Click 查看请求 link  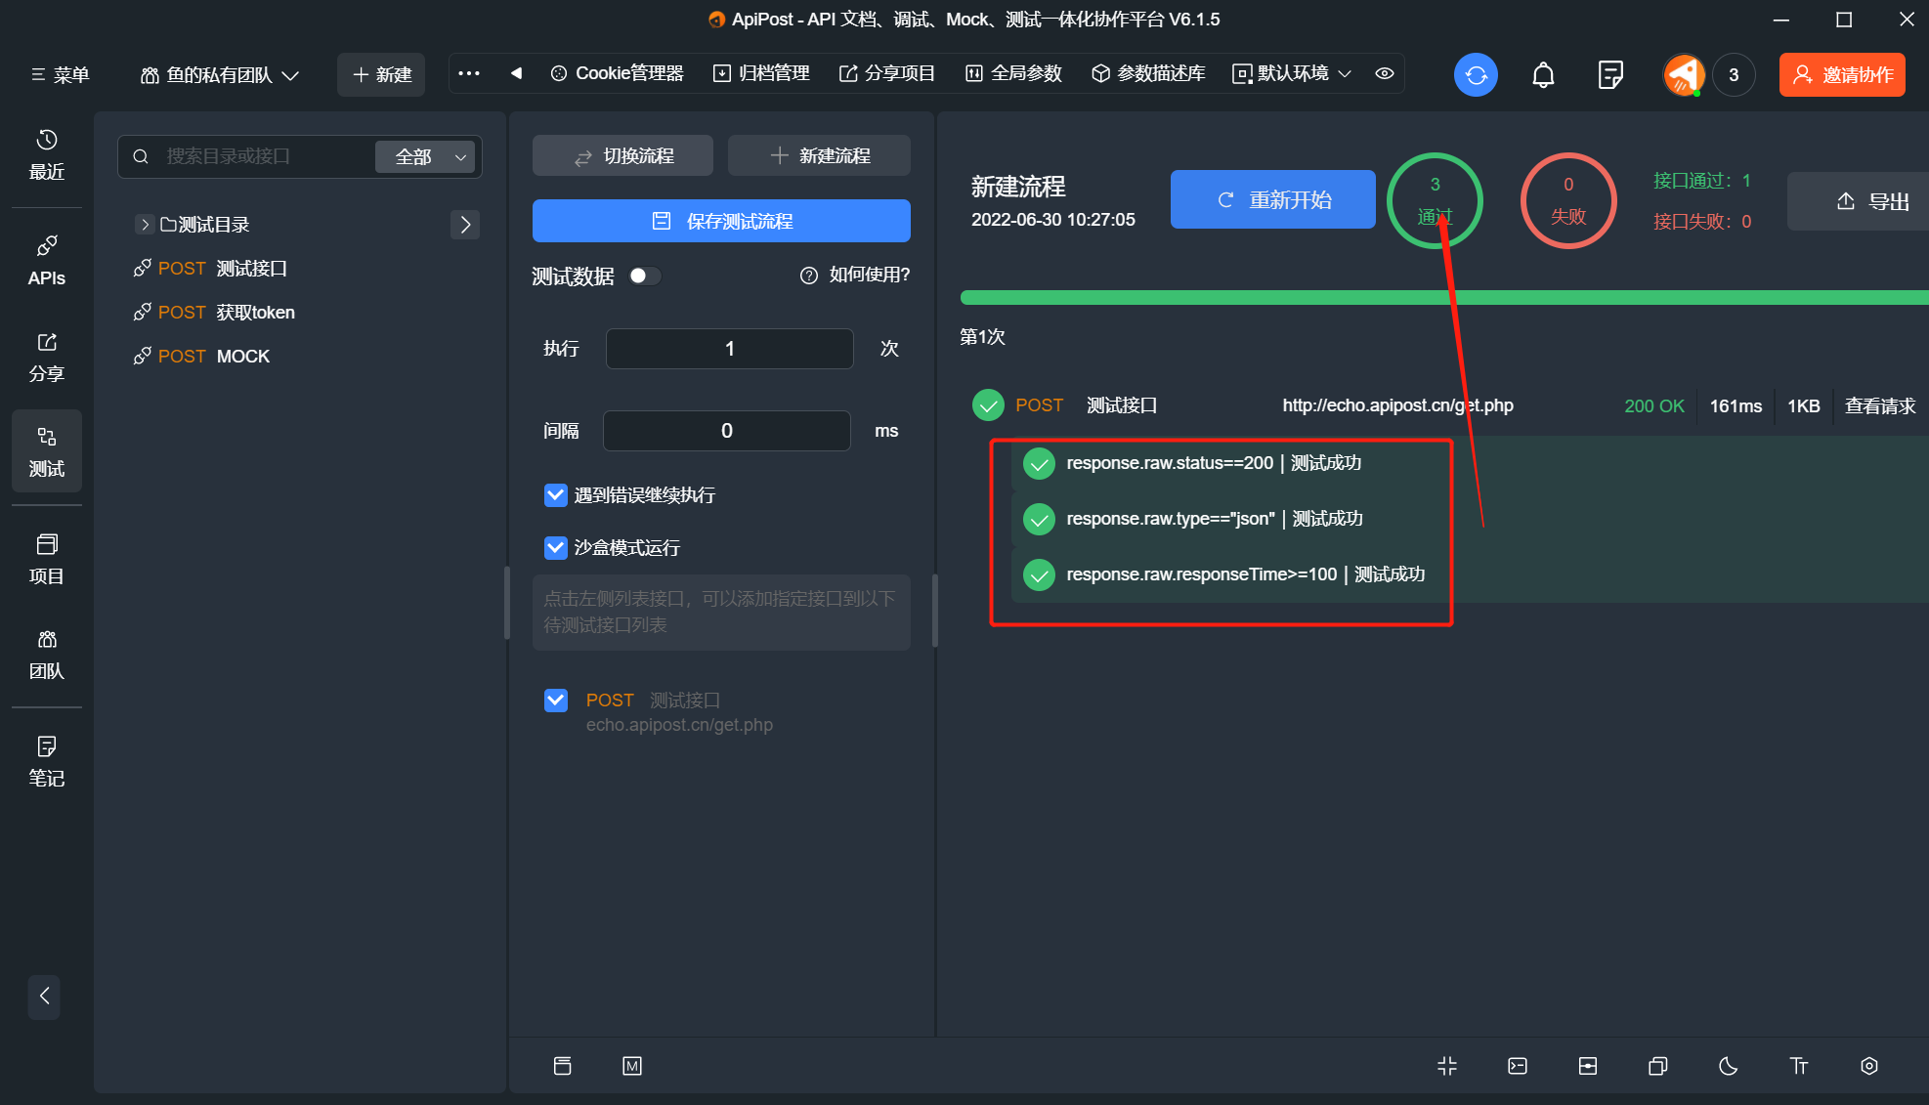[x=1879, y=405]
